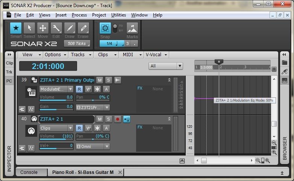This screenshot has height=181, width=294.
Task: Click the V-Vocal button
Action: pos(156,55)
